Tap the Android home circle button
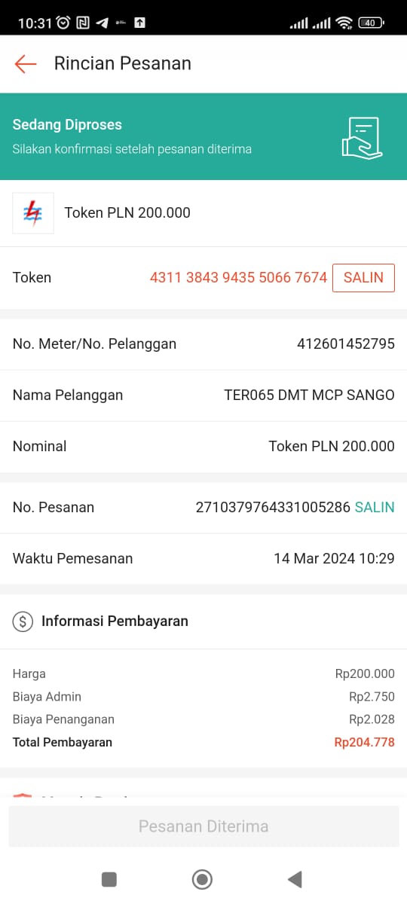The height and width of the screenshot is (904, 407). pos(202,879)
